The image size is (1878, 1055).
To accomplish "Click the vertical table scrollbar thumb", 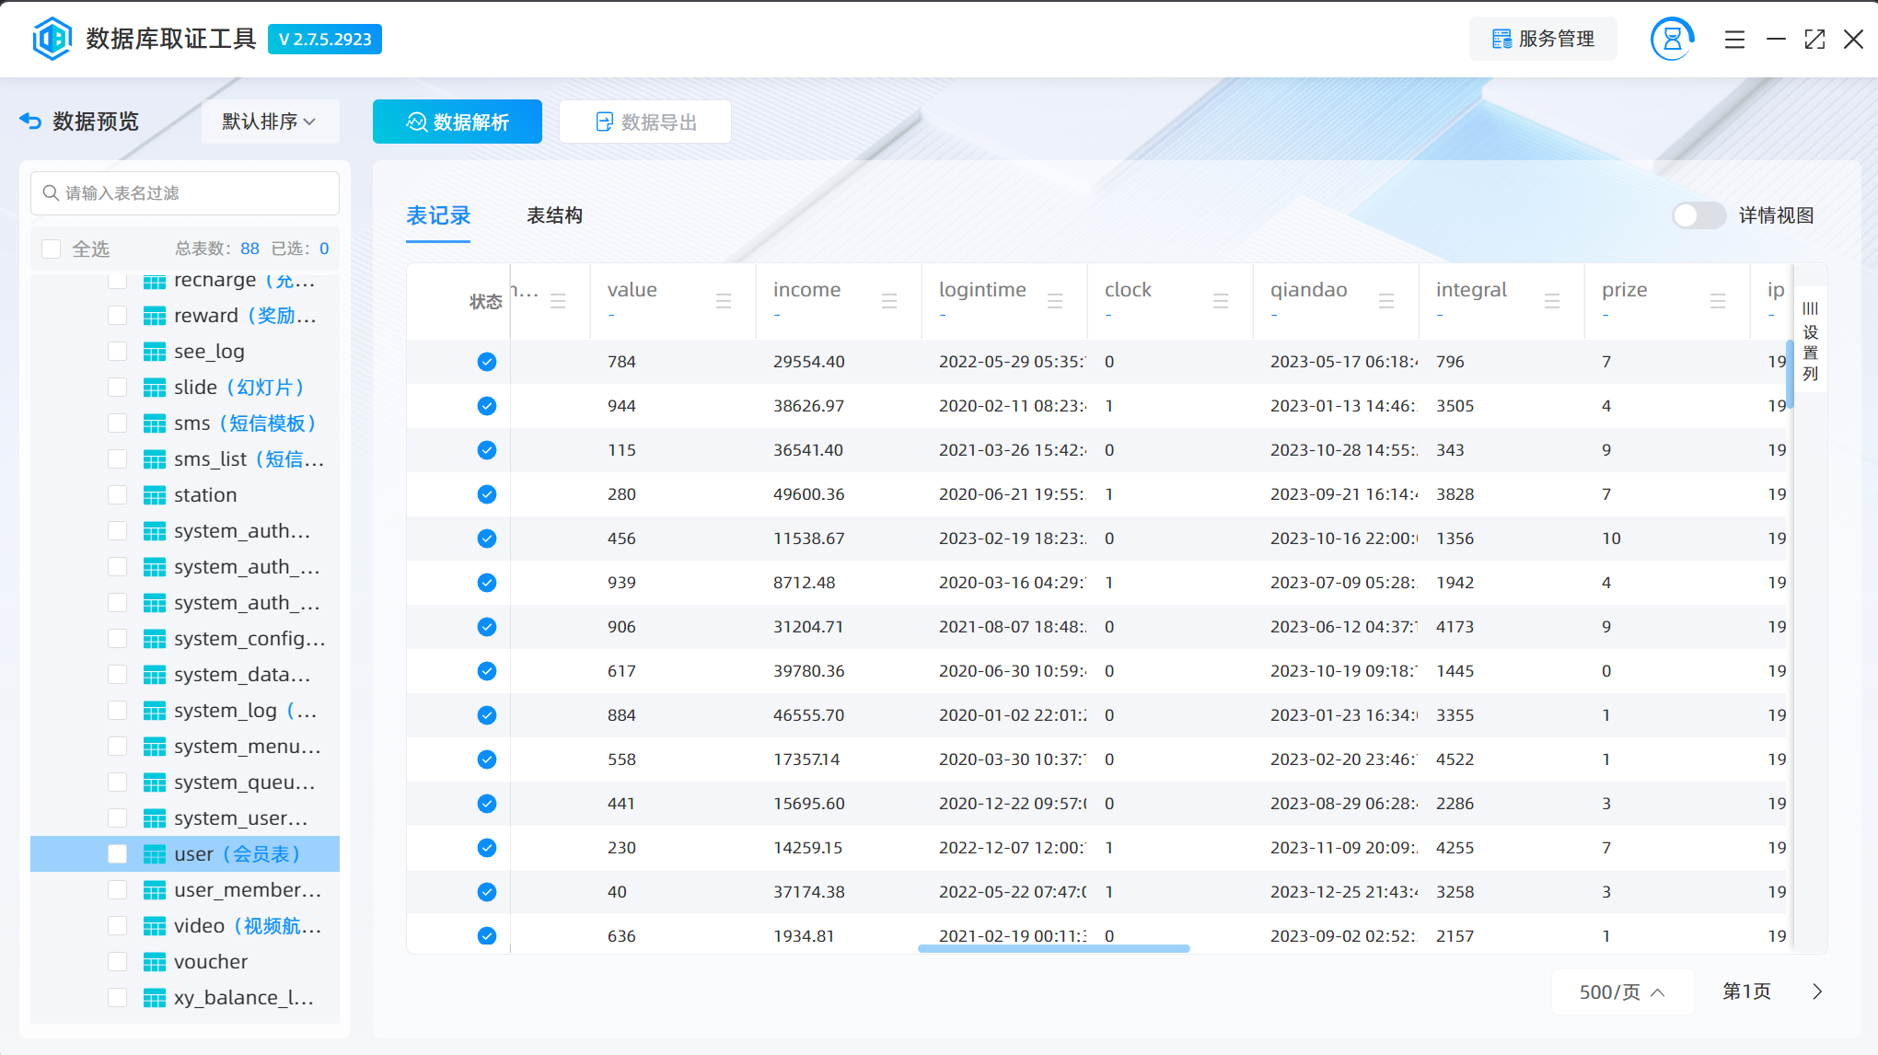I will pos(1790,376).
